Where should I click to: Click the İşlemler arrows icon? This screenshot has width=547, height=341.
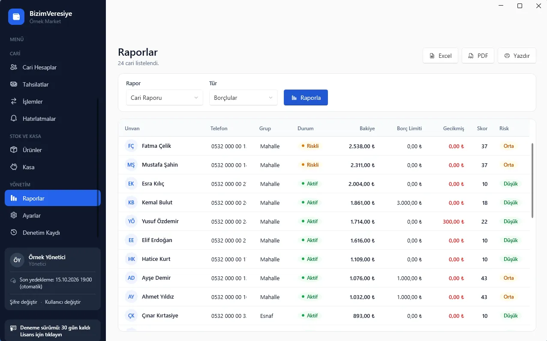click(14, 102)
